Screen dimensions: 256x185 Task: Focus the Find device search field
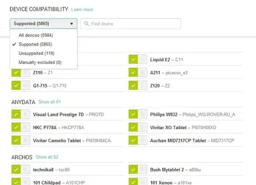(131, 24)
